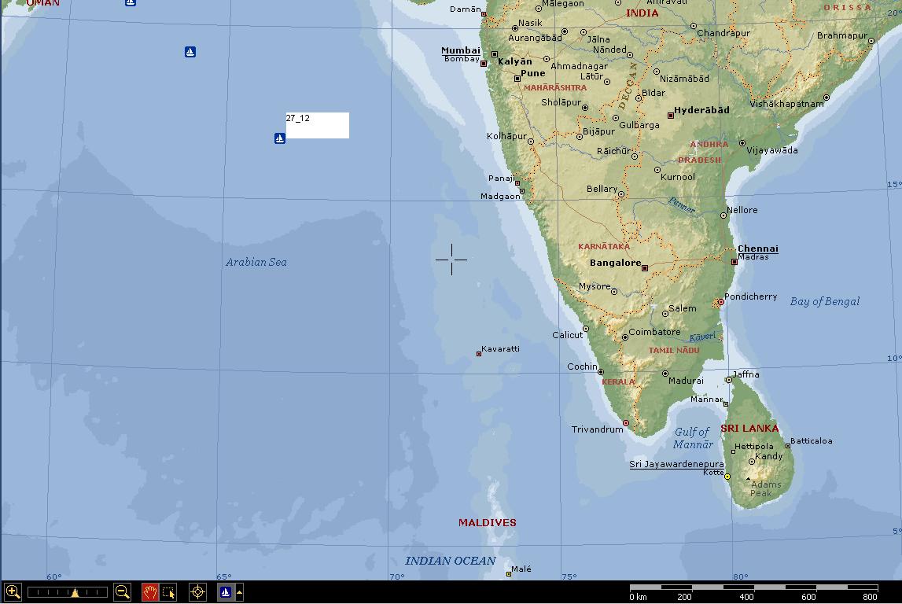
Task: Click the zoom level slider handle
Action: [75, 592]
